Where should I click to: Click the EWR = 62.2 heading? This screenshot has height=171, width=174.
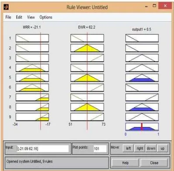point(87,27)
